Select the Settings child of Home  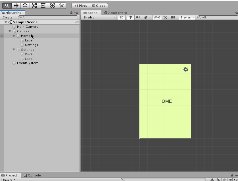click(x=32, y=45)
